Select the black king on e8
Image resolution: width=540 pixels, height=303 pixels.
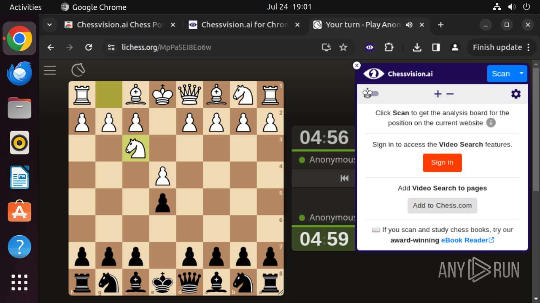point(163,282)
